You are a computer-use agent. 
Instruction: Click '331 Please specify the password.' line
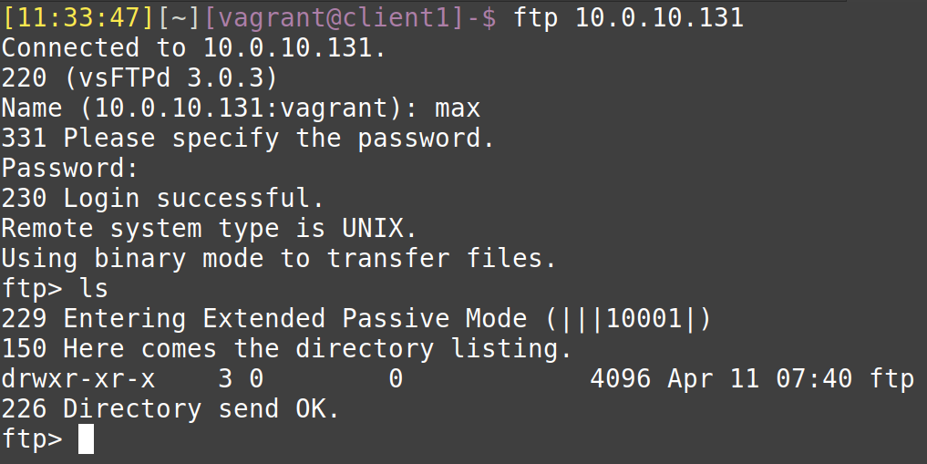point(247,138)
